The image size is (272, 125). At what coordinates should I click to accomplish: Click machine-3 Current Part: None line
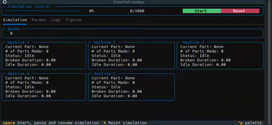[202, 47]
